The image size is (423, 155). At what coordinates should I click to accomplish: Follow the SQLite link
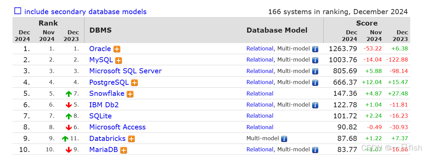click(100, 116)
